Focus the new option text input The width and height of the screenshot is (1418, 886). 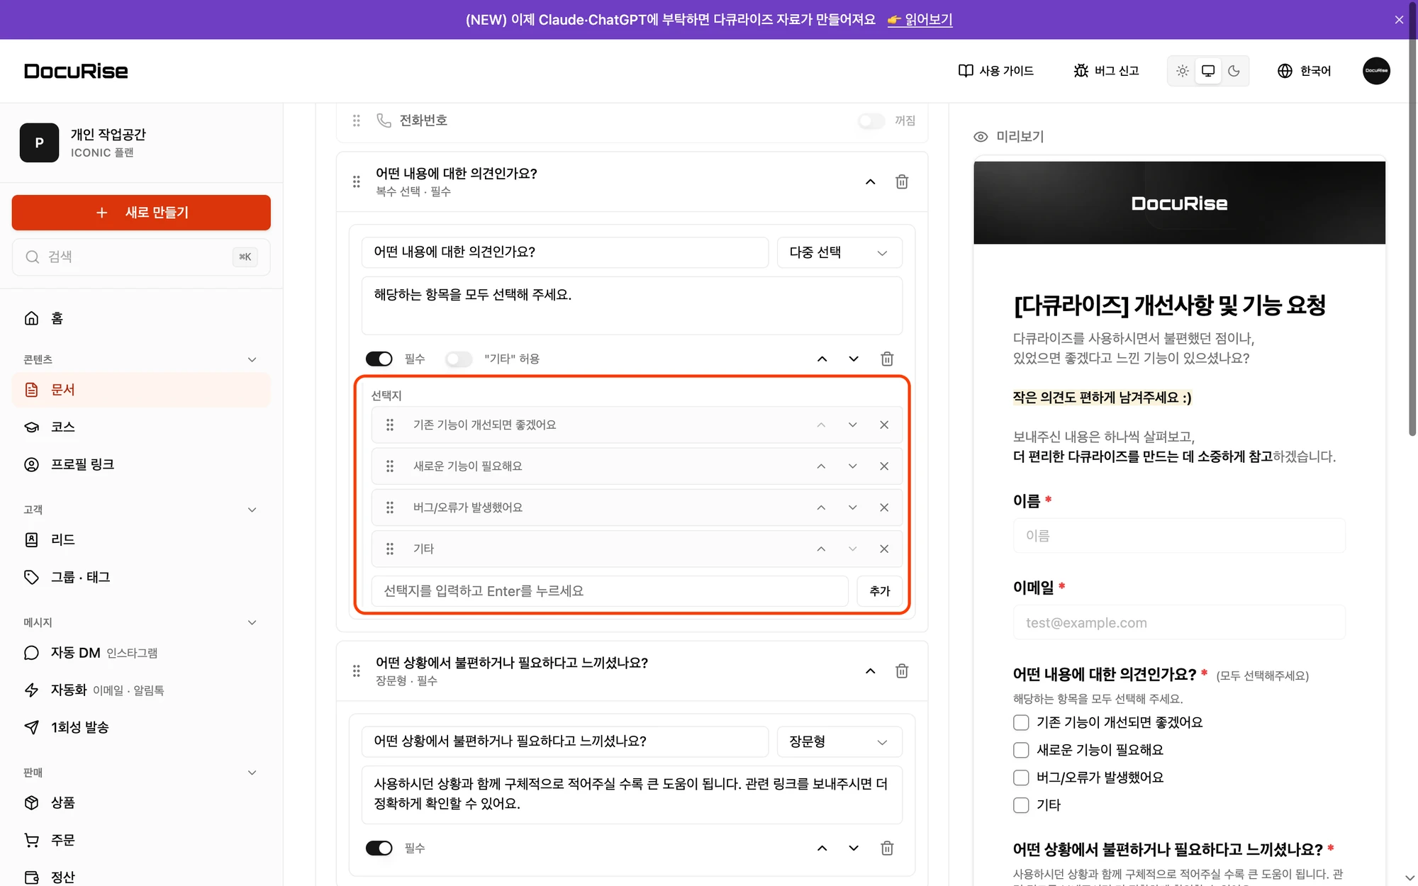point(610,590)
